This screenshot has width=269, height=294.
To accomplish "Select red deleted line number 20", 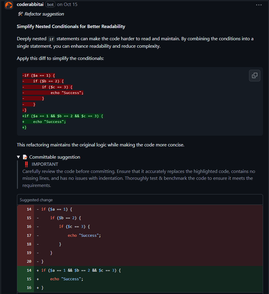I will pyautogui.click(x=29, y=261).
